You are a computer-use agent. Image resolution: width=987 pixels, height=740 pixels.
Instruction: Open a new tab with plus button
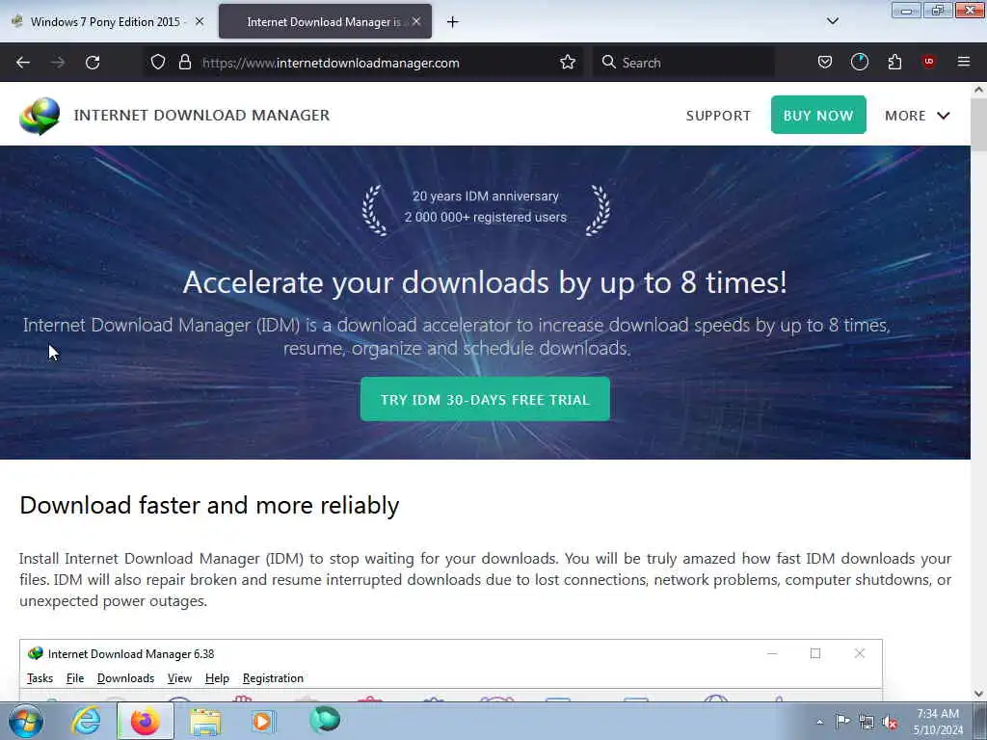pos(453,22)
